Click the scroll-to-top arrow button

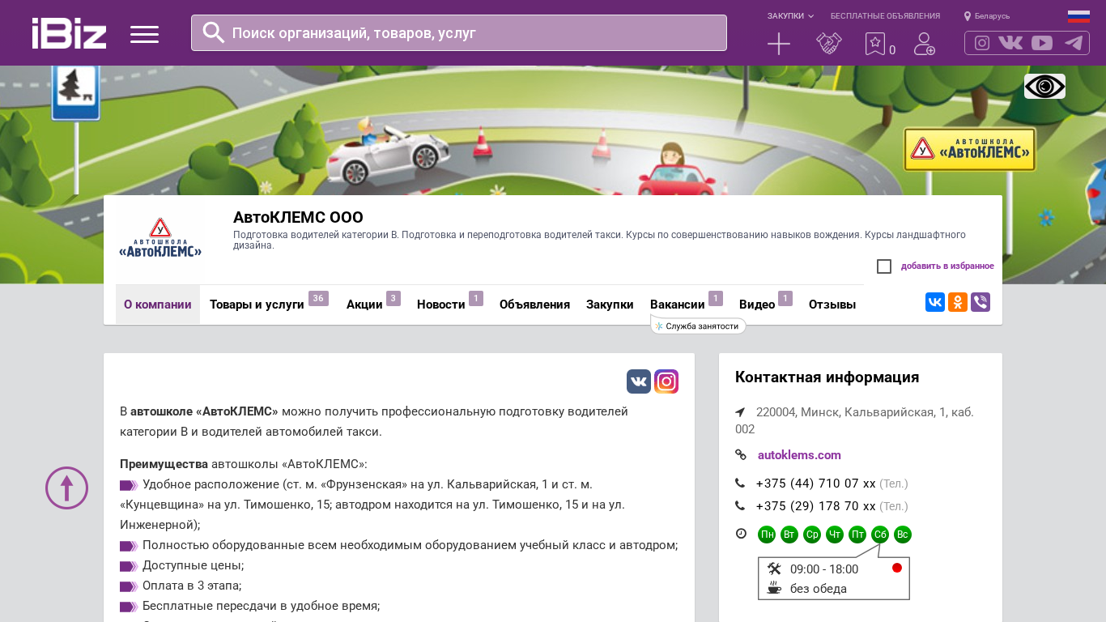(66, 488)
